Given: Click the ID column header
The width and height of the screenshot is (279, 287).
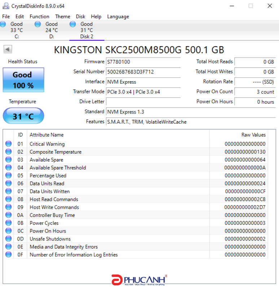Looking at the screenshot, I should coord(20,135).
